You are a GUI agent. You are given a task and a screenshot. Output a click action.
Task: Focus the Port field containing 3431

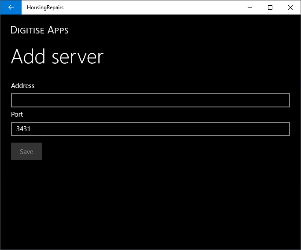pos(150,129)
